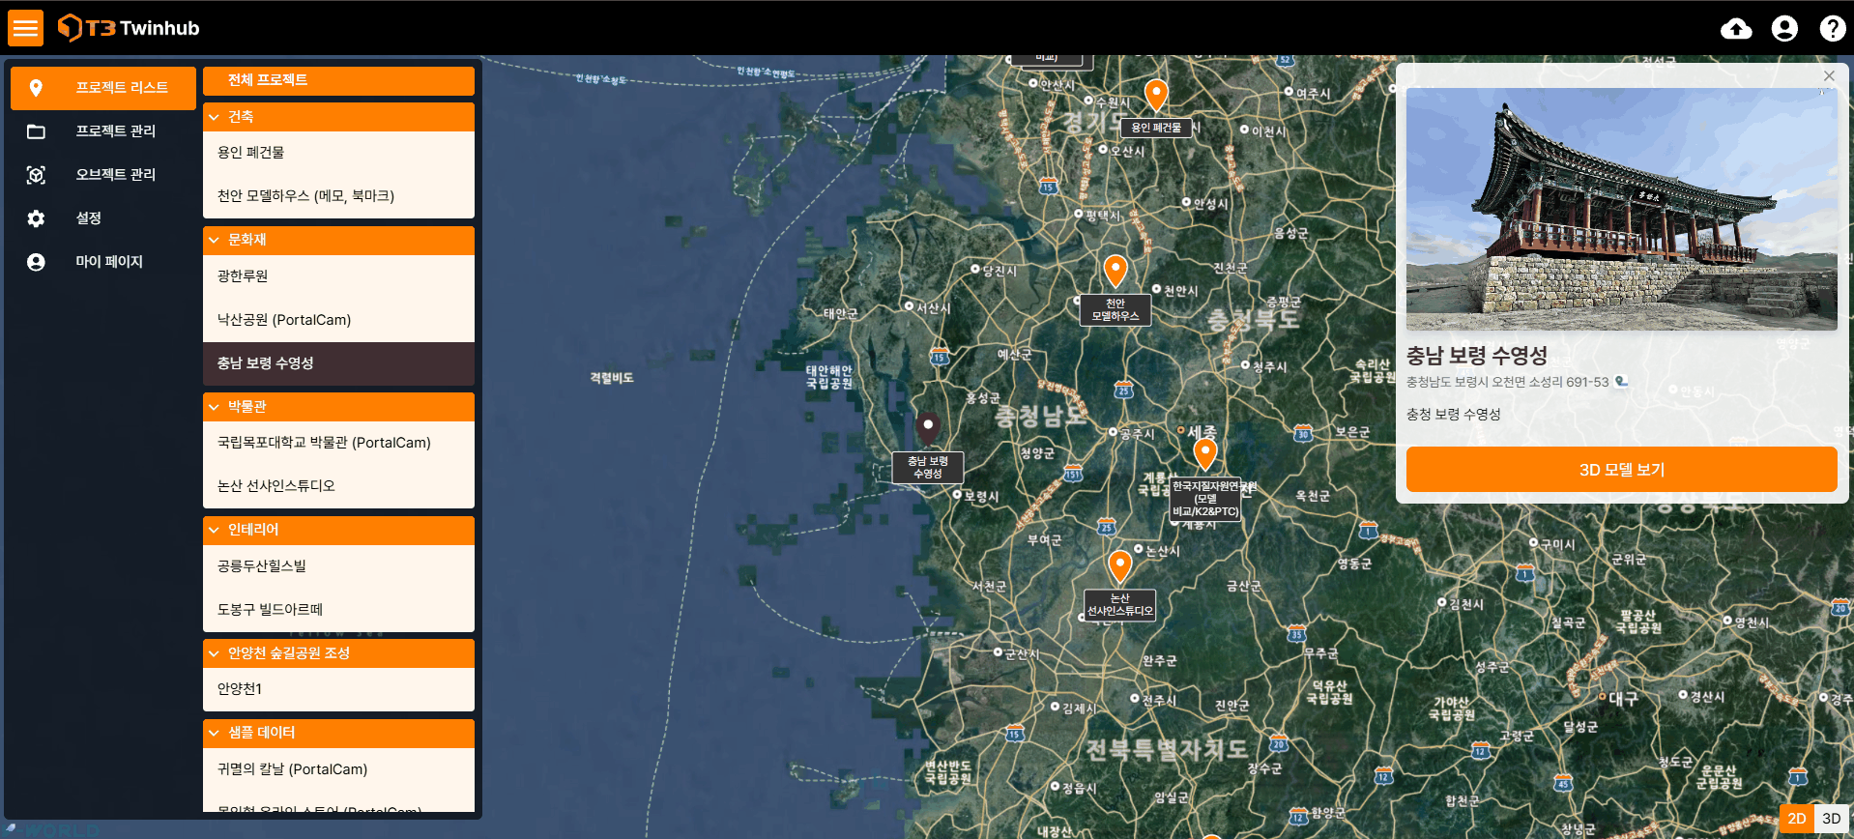Collapse the 안양천 숲길공원 조성 category
This screenshot has width=1854, height=839.
(x=338, y=653)
